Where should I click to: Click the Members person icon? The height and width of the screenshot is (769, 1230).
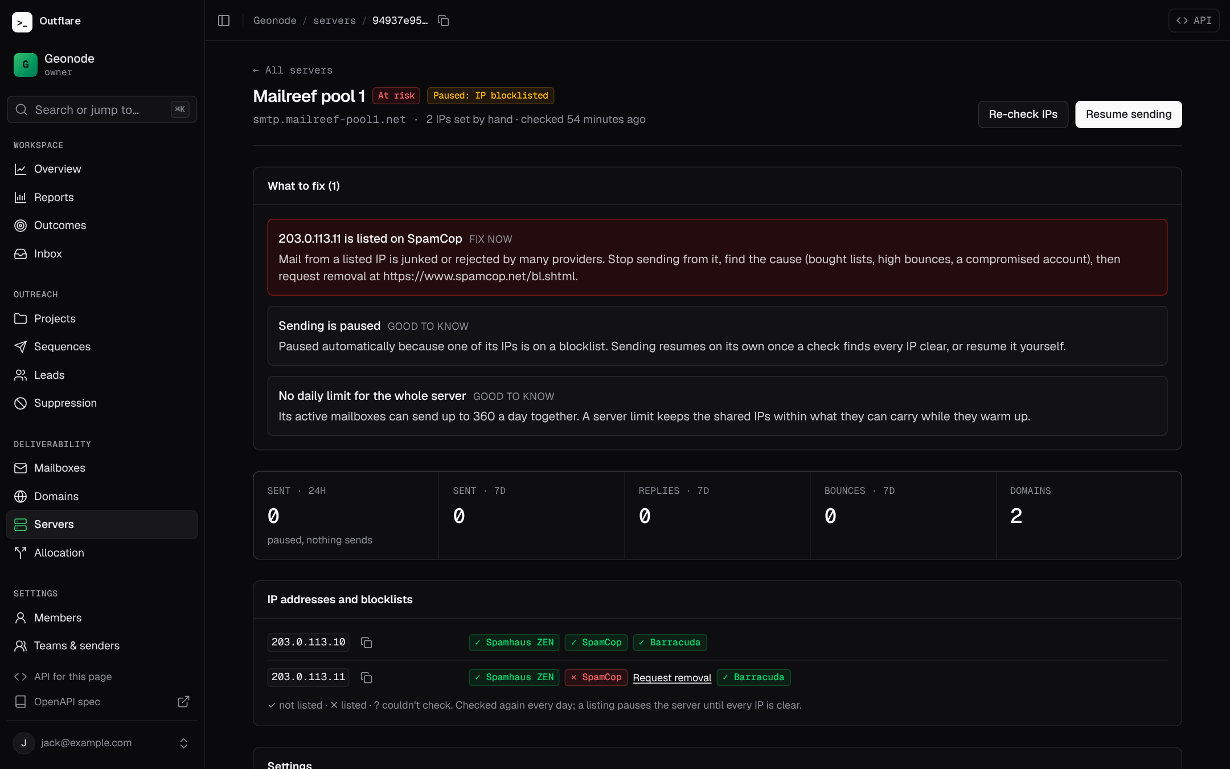pos(20,617)
